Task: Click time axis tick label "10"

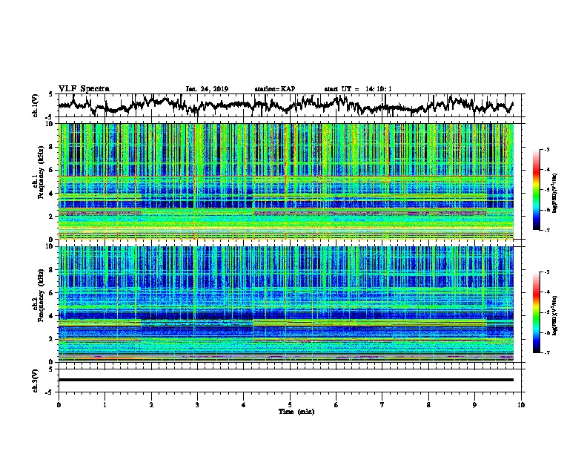Action: [x=521, y=405]
